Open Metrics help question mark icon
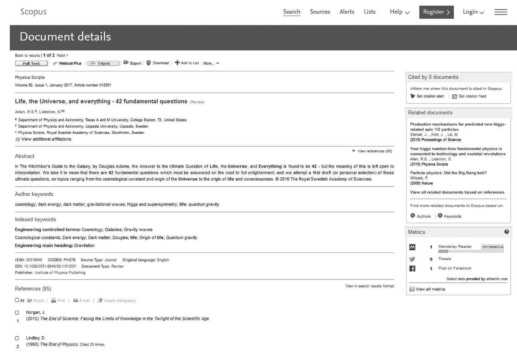This screenshot has height=352, width=517. point(506,232)
